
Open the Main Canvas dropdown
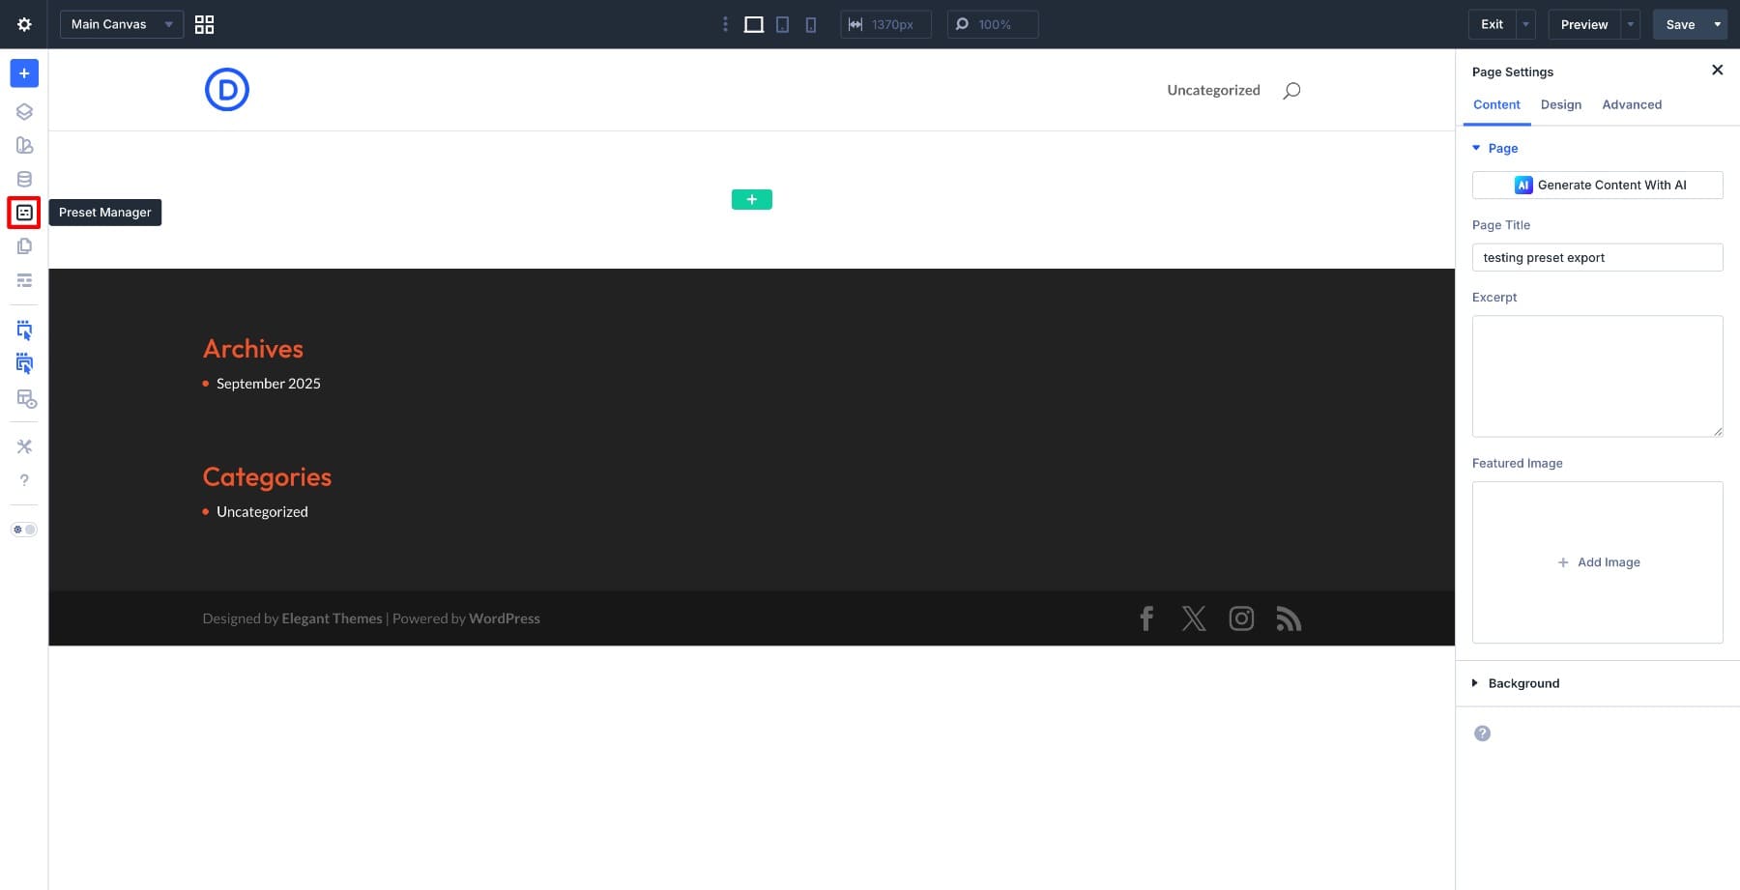[x=121, y=24]
